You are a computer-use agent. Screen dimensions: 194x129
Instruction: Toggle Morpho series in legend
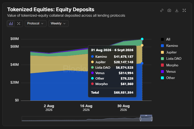(x=170, y=65)
